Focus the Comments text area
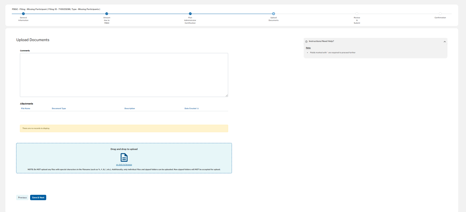 124,75
